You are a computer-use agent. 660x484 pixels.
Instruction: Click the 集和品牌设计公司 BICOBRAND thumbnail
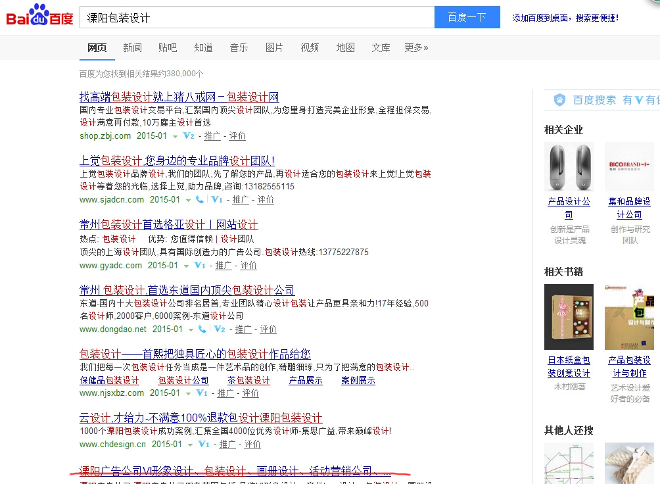coord(629,167)
